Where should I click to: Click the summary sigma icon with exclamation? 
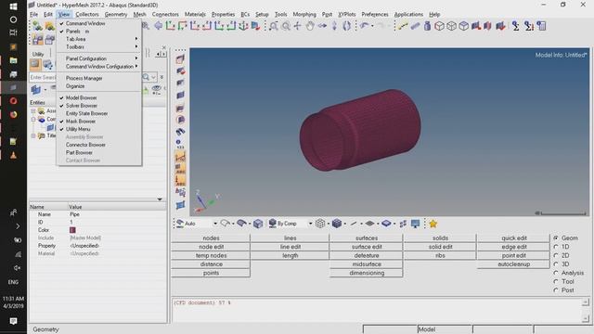tap(529, 26)
